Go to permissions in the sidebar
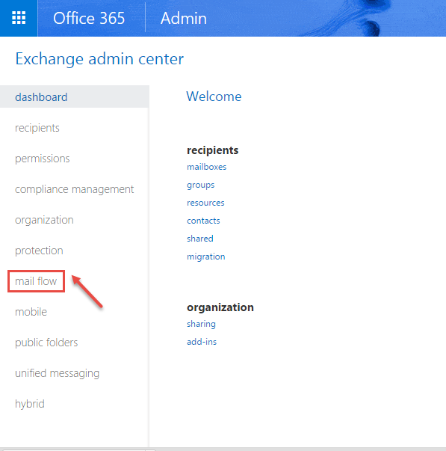The width and height of the screenshot is (446, 451). [43, 159]
